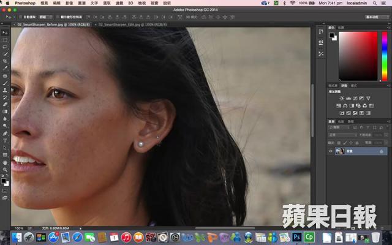This screenshot has width=392, height=245.
Task: Open the layer fill dropdown arrow
Action: tap(386, 143)
